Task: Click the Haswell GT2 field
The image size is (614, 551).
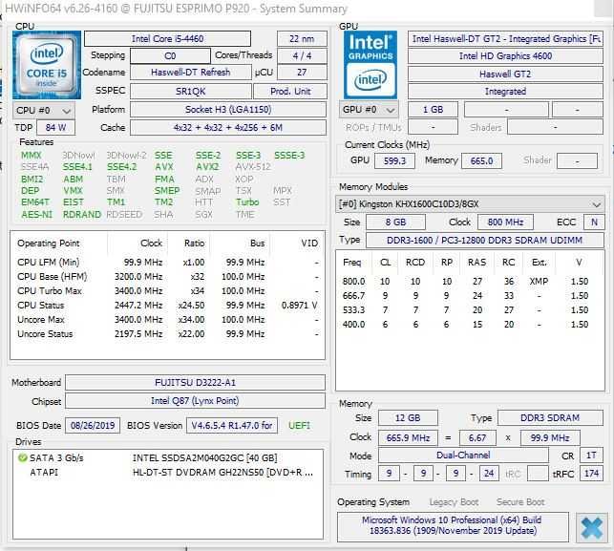Action: (505, 74)
